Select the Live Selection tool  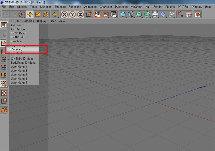[22, 14]
